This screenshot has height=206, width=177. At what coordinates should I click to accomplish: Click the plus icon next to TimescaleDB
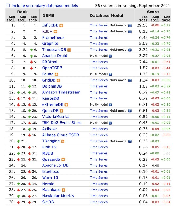[x=69, y=50]
